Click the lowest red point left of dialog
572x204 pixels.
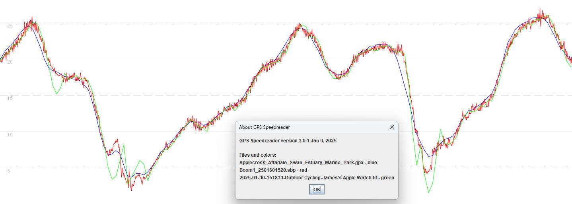click(131, 190)
